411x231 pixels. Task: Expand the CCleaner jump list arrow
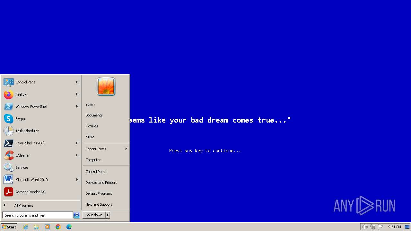[x=77, y=155]
